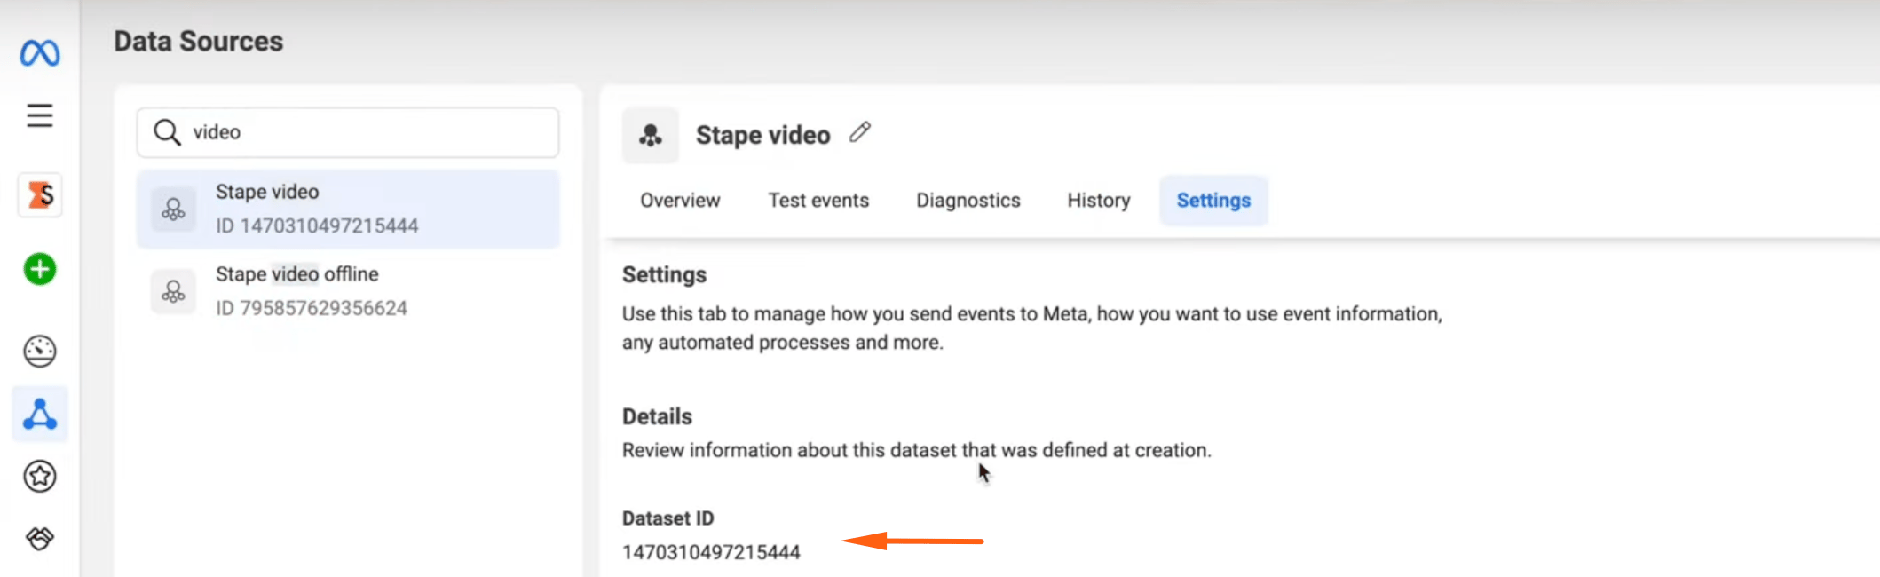Open Data Sources triangle icon in sidebar
The width and height of the screenshot is (1880, 577).
click(40, 415)
